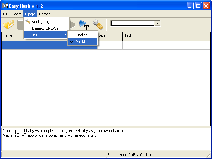
Task: Open the Plik menu
Action: click(6, 14)
